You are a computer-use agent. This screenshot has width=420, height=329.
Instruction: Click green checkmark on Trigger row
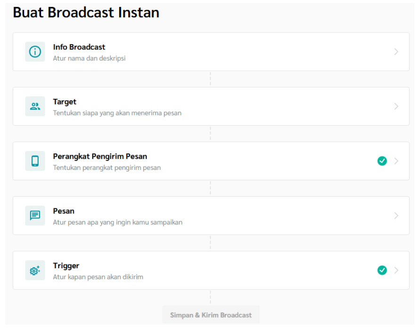pos(382,270)
